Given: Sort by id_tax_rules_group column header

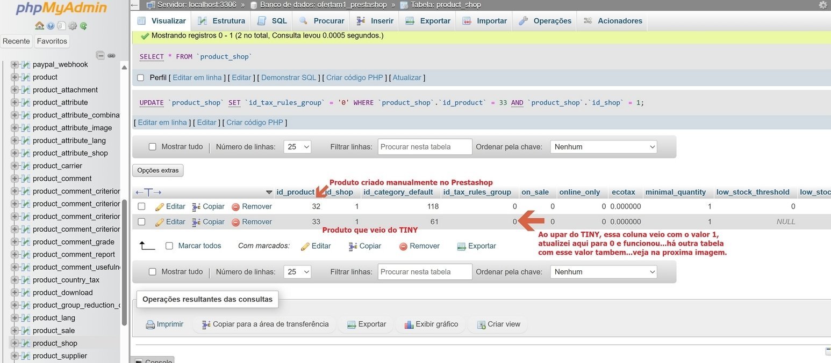Looking at the screenshot, I should [477, 192].
